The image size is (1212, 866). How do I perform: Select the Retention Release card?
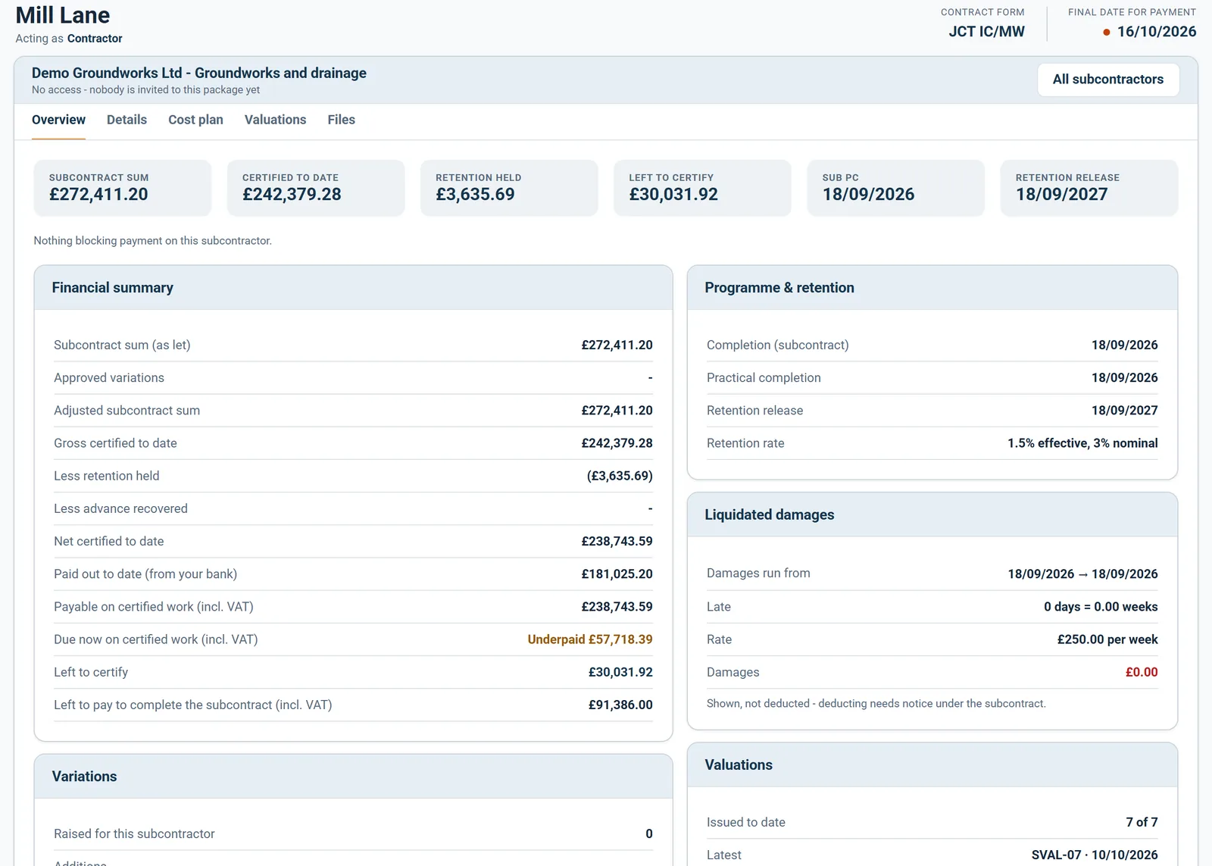(1089, 188)
